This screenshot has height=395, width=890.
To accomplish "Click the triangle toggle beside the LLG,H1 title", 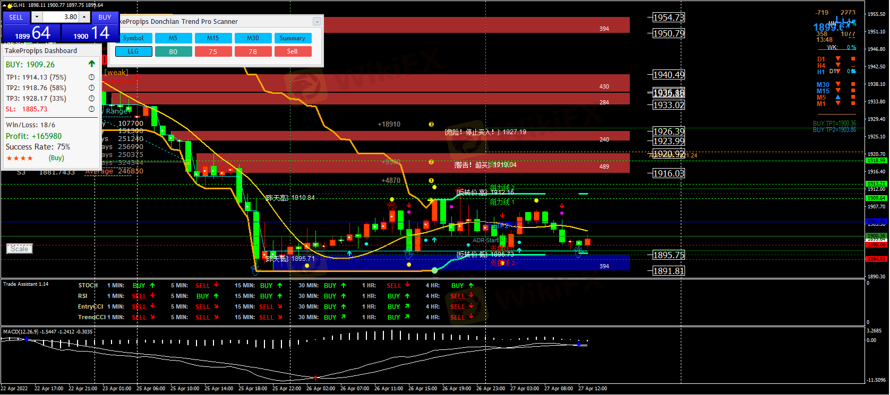I will (4, 5).
